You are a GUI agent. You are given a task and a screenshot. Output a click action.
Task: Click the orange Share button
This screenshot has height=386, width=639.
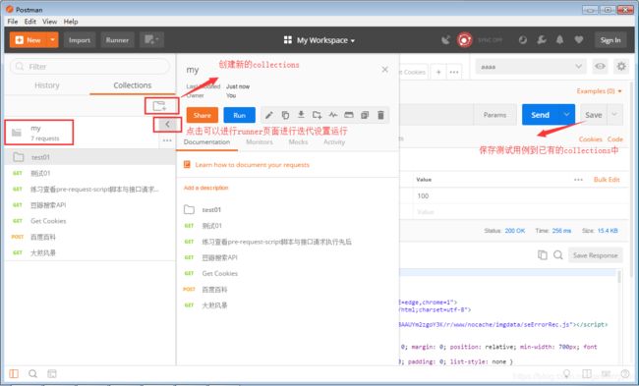pos(203,115)
